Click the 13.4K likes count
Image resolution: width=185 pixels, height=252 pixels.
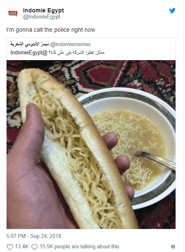click(21, 247)
